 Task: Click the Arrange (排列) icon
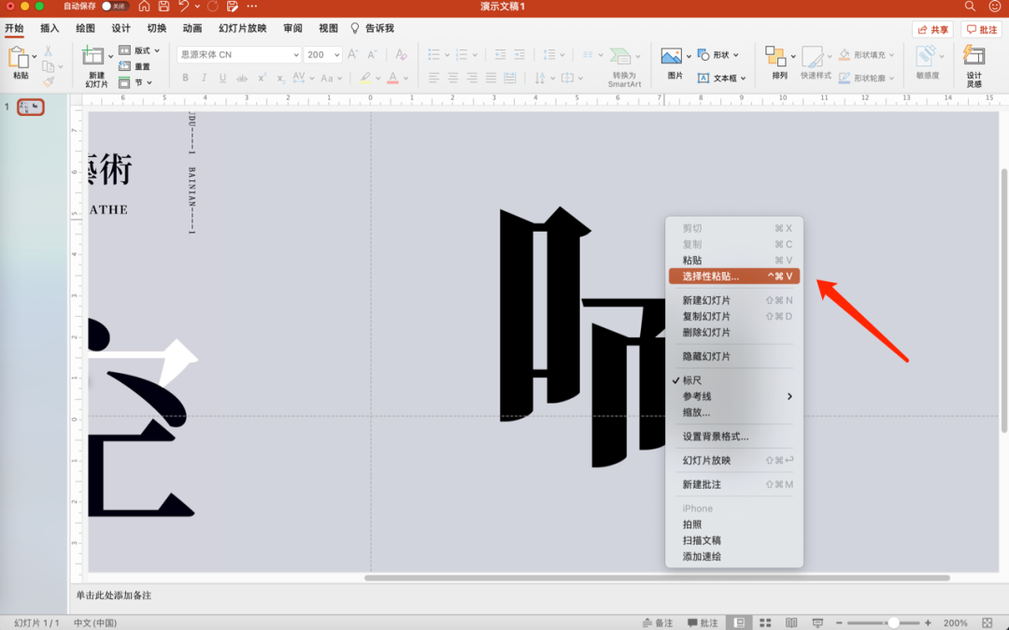(776, 57)
